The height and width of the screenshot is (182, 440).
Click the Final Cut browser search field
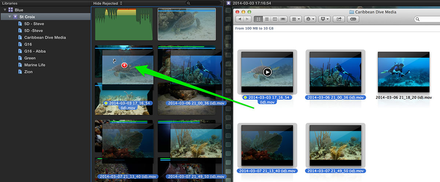(203, 3)
